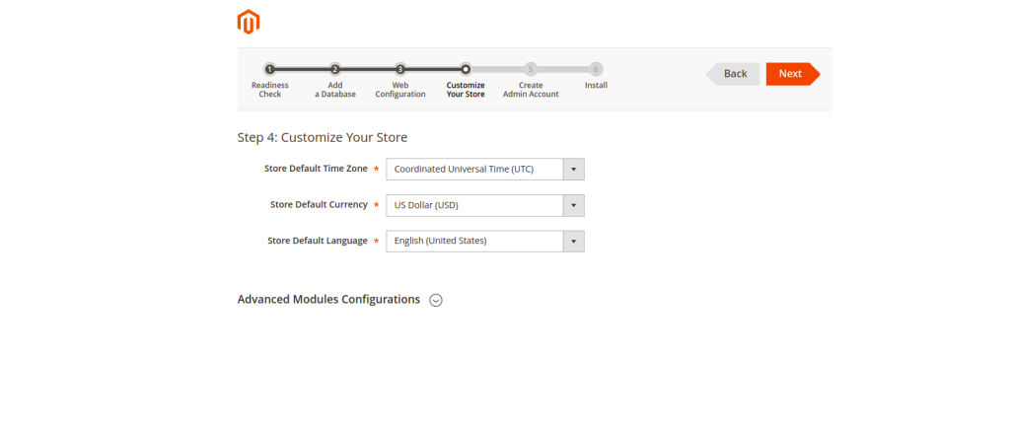Click the Store Default Currency label
1010x428 pixels.
[319, 205]
